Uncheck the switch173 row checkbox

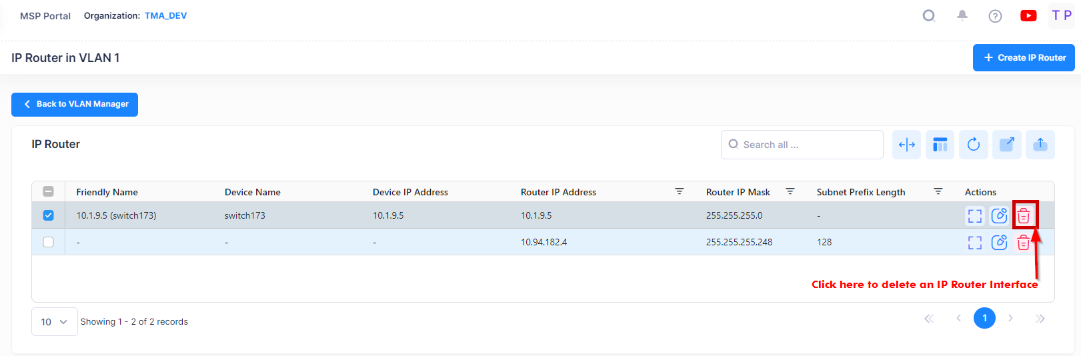pyautogui.click(x=48, y=215)
